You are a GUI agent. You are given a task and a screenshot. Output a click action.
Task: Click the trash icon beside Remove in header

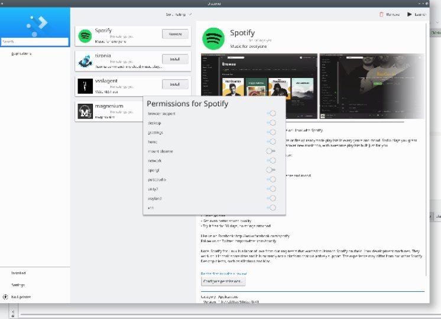381,14
